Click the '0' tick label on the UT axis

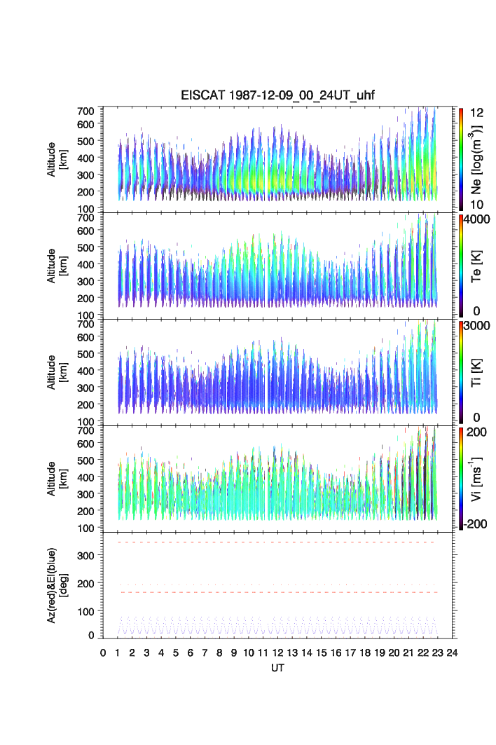coord(103,652)
